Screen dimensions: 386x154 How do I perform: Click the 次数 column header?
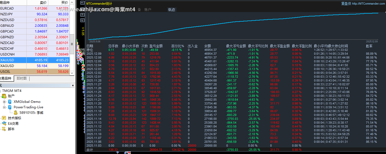tap(145, 46)
